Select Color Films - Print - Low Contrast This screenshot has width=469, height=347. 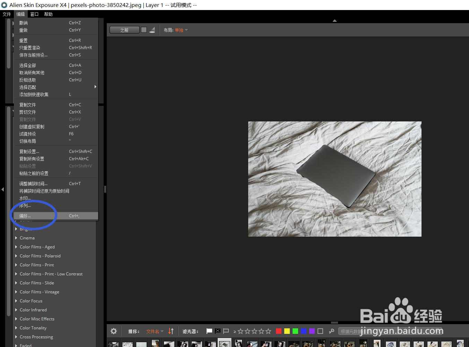point(51,274)
